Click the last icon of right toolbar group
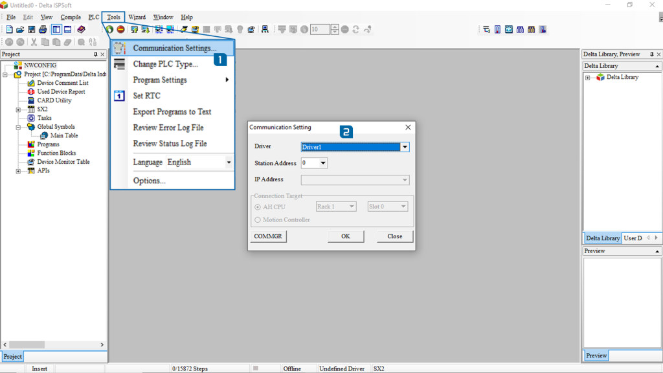Screen dimensions: 663x373 tap(543, 29)
